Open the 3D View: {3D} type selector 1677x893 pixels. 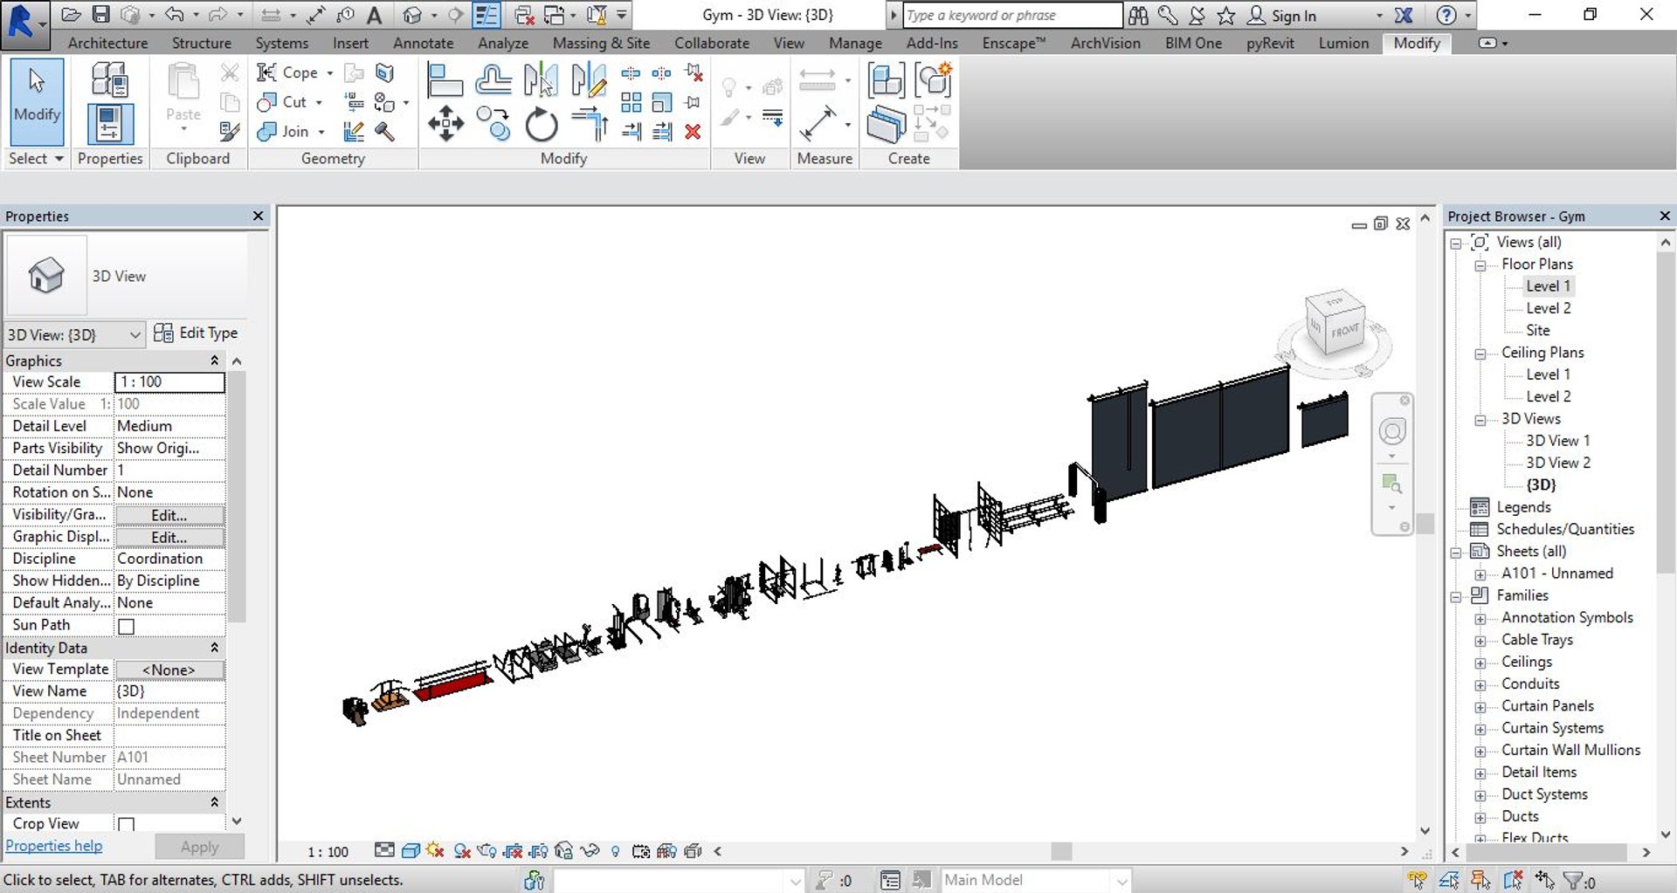pos(73,334)
